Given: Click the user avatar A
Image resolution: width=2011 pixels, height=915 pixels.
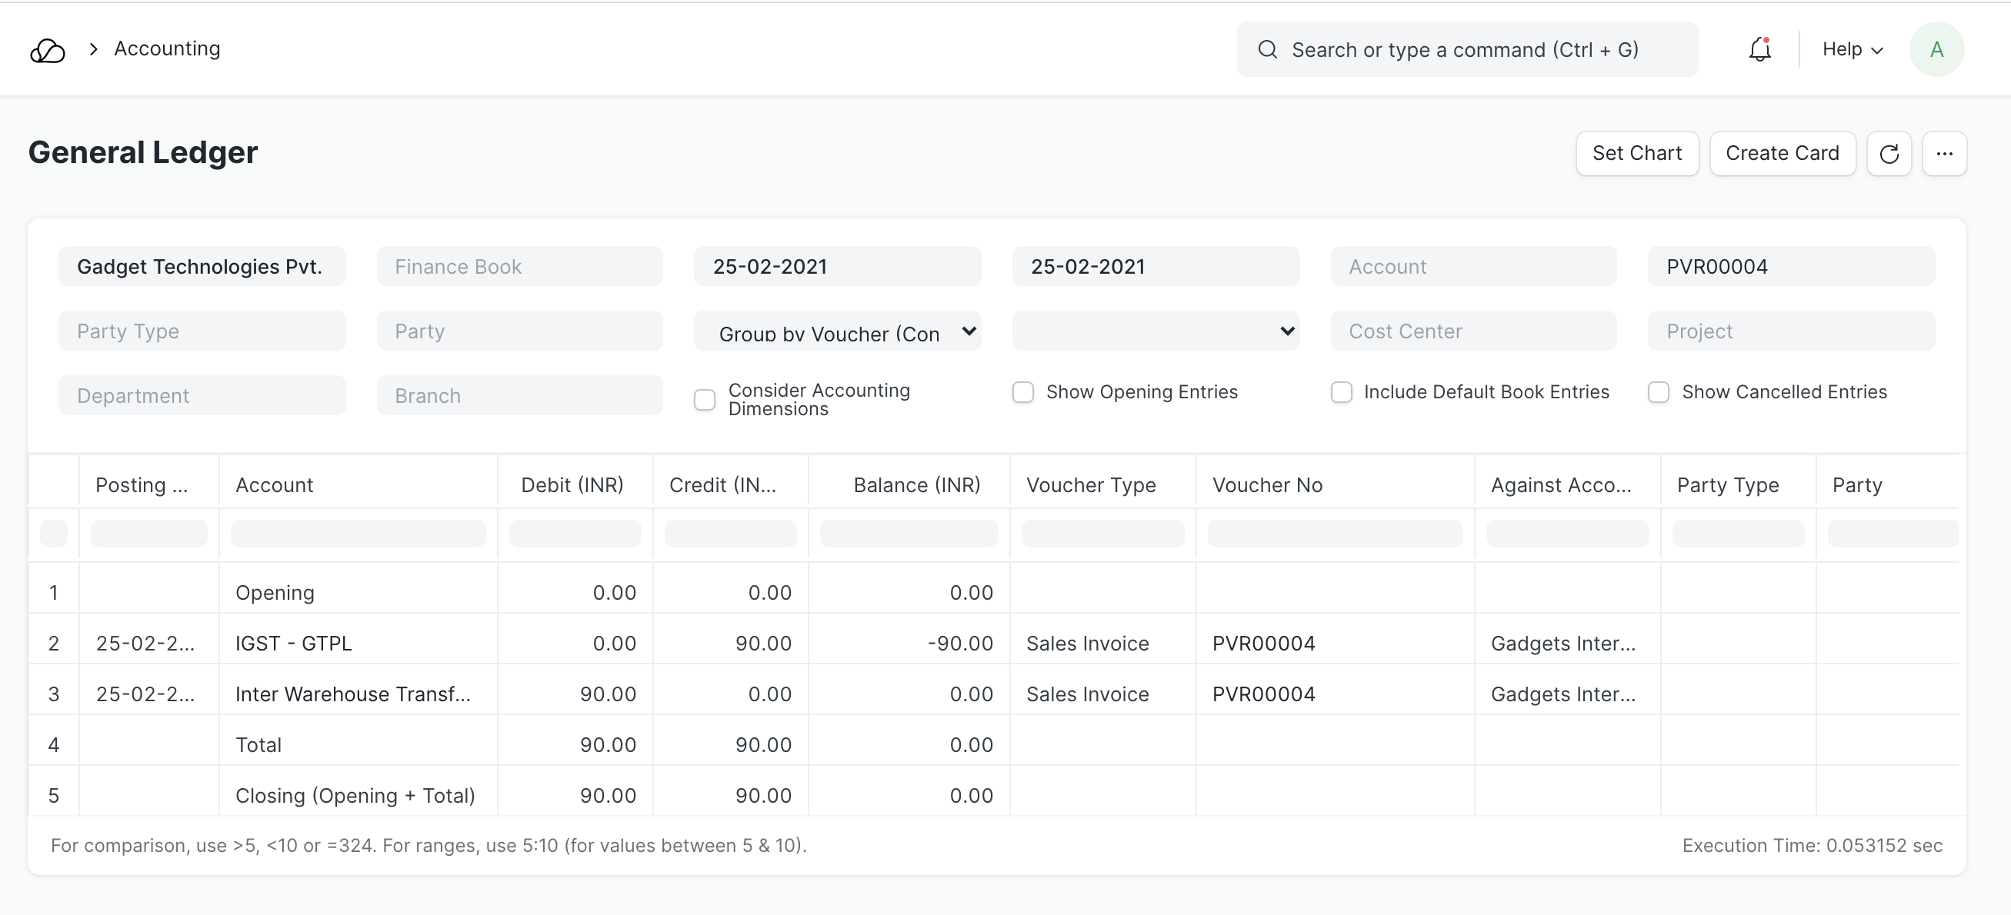Looking at the screenshot, I should [x=1936, y=50].
